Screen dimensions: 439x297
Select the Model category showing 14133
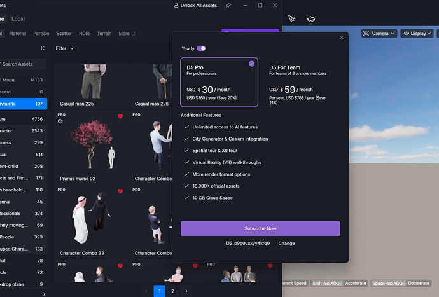24,80
